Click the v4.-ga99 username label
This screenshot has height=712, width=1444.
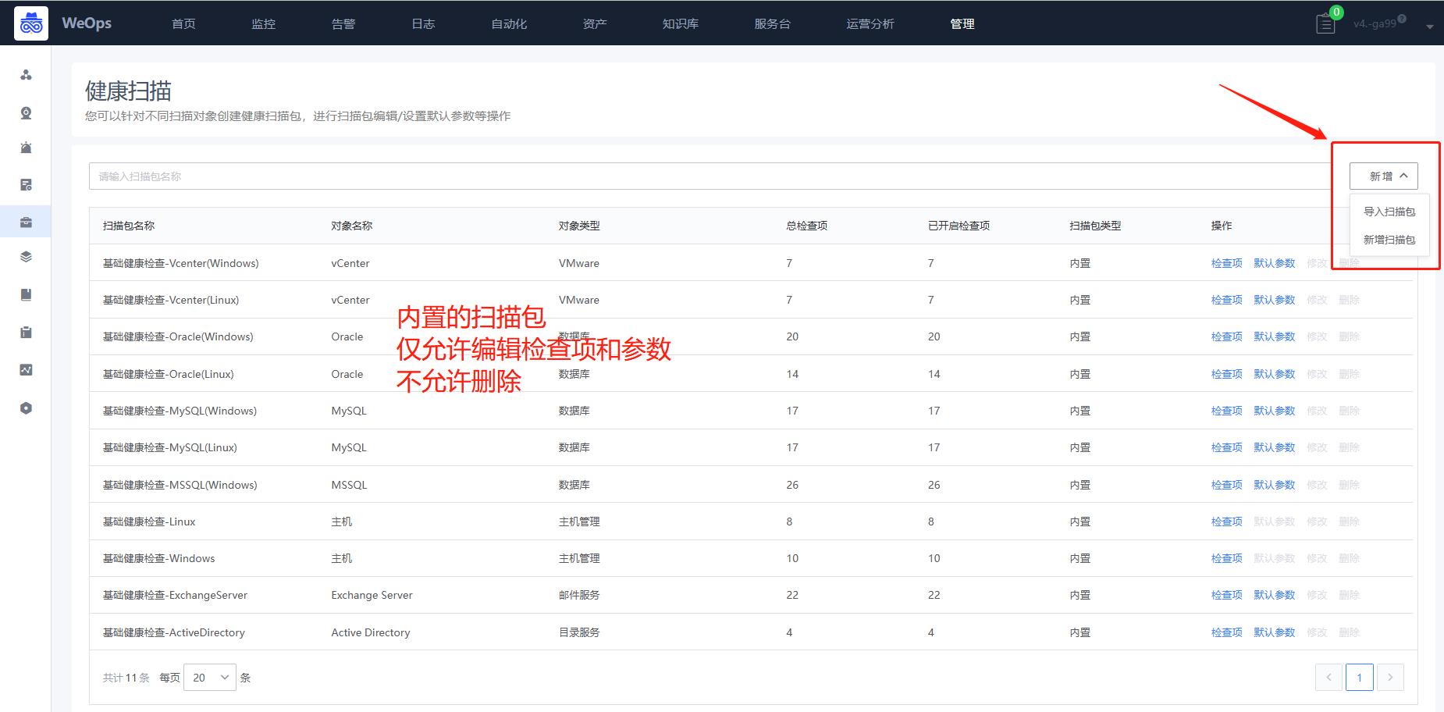[1375, 24]
